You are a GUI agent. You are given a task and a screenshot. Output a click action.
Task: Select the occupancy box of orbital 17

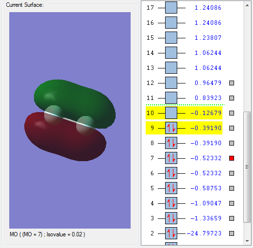[171, 8]
